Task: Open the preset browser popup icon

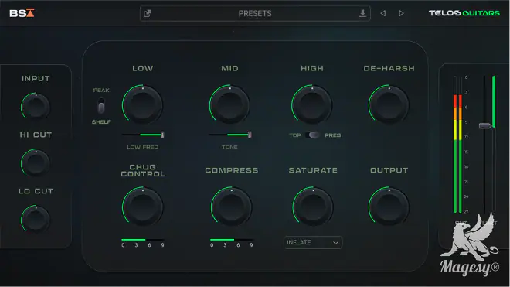Action: point(148,13)
